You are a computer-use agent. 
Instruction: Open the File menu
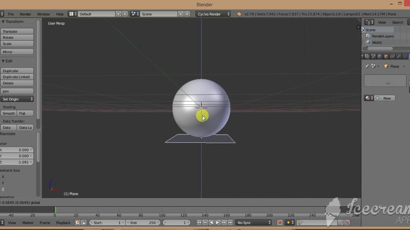click(x=11, y=14)
